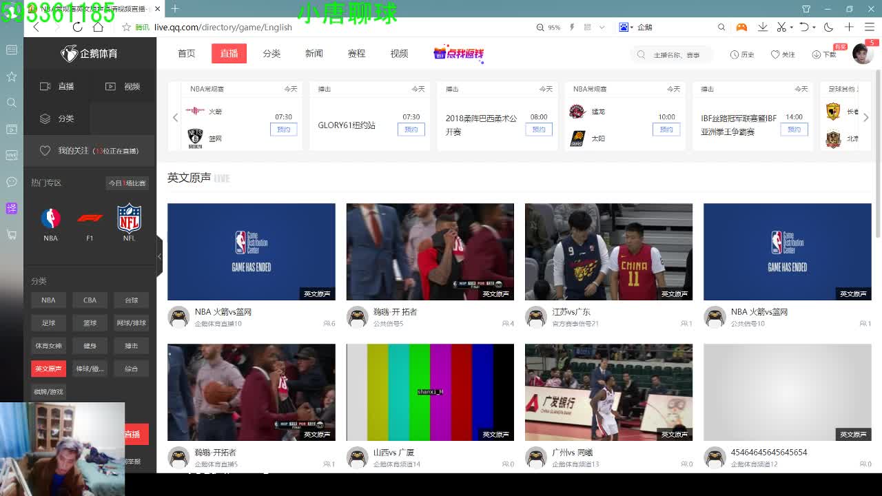This screenshot has width=882, height=496.
Task: Select the 足球 category button
Action: point(48,322)
